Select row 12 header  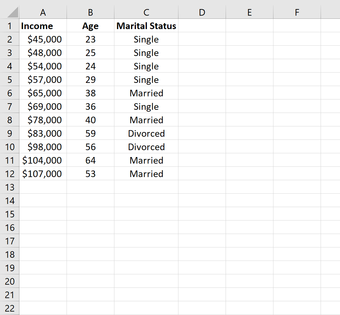click(10, 174)
